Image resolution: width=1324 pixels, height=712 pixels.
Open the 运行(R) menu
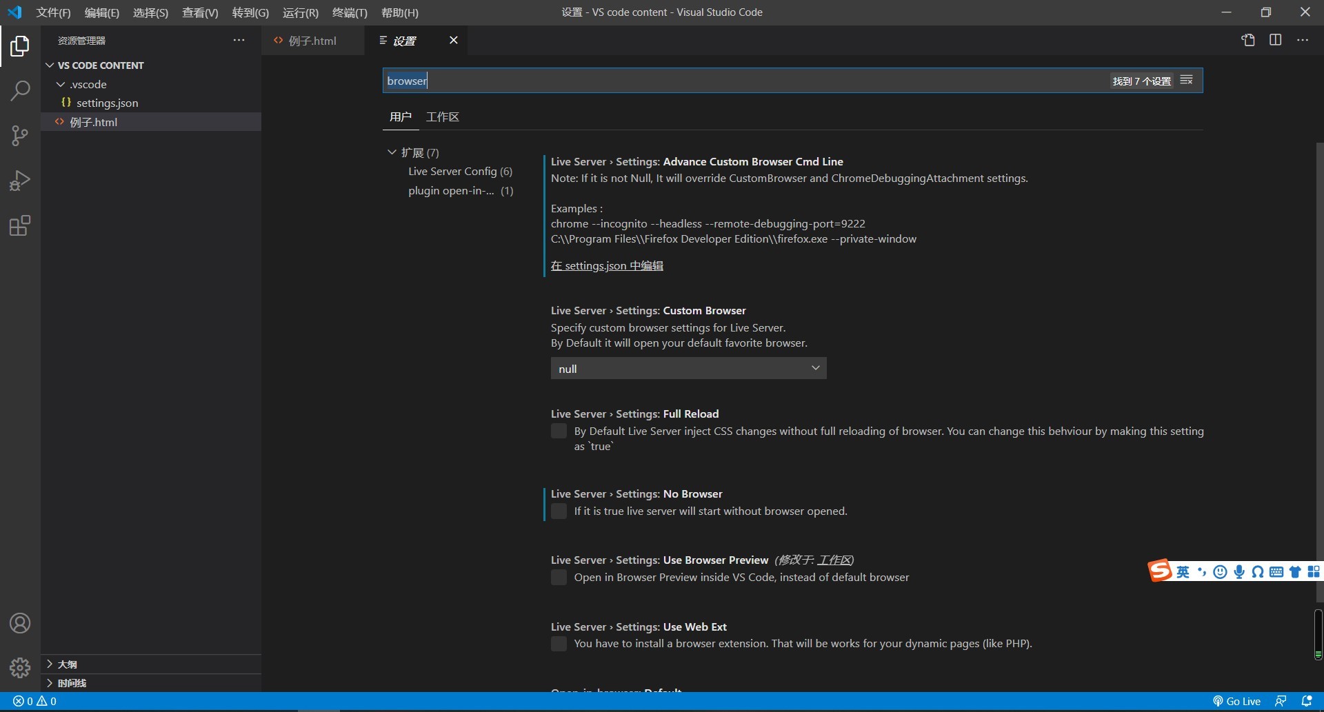(301, 12)
